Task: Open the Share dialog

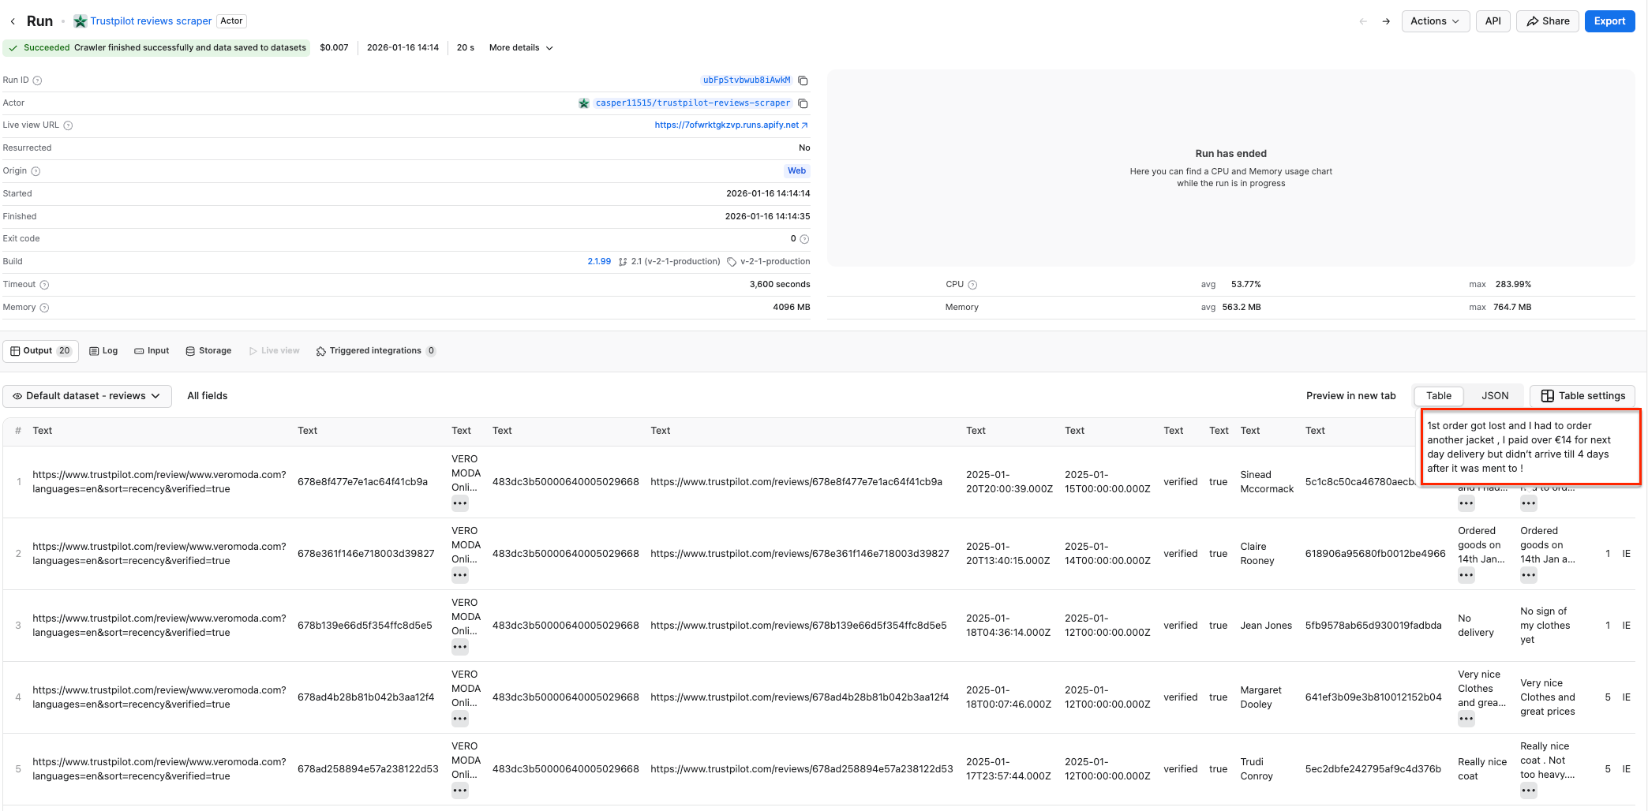Action: pos(1546,21)
